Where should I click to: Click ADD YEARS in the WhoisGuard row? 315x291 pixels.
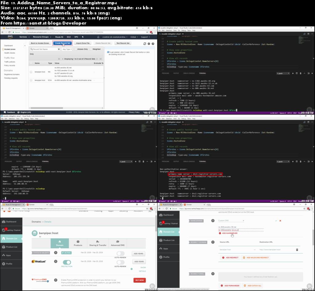pos(139,262)
